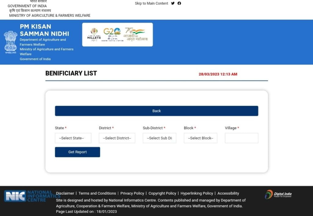
Task: Open Terms and Conditions link
Action: [97, 193]
